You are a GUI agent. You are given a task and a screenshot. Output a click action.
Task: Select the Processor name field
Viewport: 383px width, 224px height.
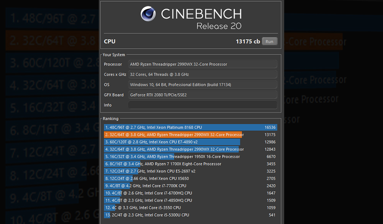[x=203, y=64]
